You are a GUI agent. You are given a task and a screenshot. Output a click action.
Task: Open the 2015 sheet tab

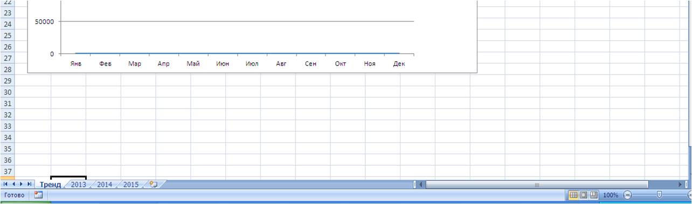131,184
